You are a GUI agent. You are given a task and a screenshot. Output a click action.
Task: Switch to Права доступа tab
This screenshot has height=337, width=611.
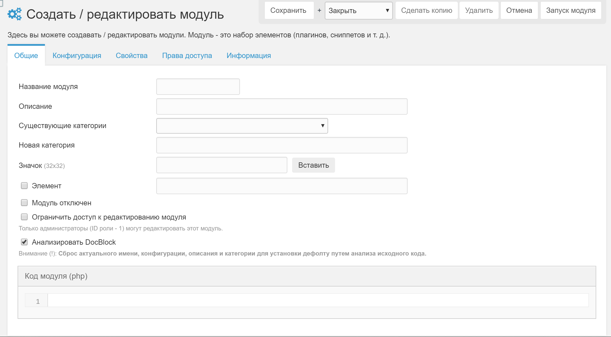(187, 56)
